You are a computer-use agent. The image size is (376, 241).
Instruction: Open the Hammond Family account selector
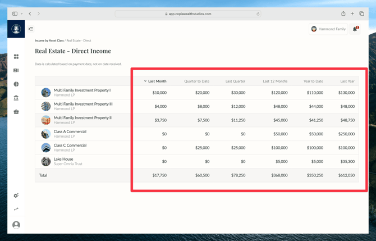coord(328,29)
